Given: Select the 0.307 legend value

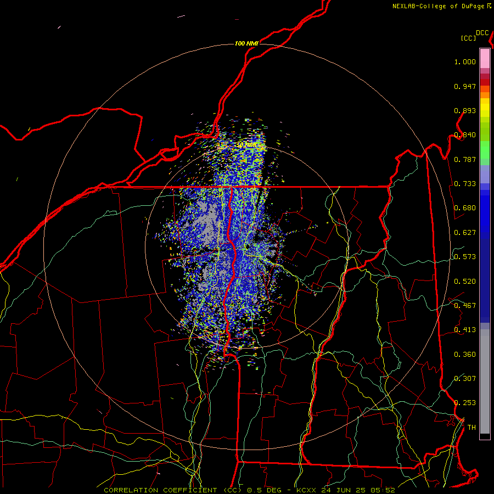Looking at the screenshot, I should tap(465, 379).
